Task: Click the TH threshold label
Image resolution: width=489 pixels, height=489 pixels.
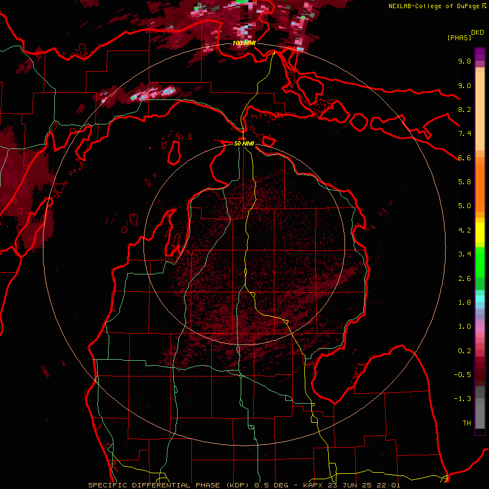Action: click(467, 423)
